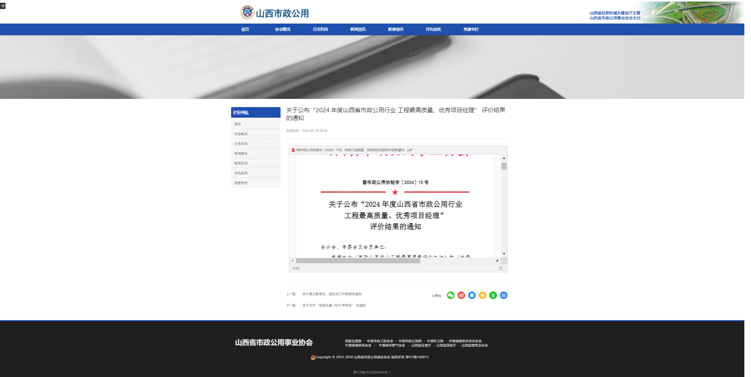Click the 分享到 label
The image size is (751, 377).
(437, 296)
